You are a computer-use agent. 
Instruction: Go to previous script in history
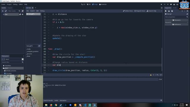pyautogui.click(x=159, y=11)
